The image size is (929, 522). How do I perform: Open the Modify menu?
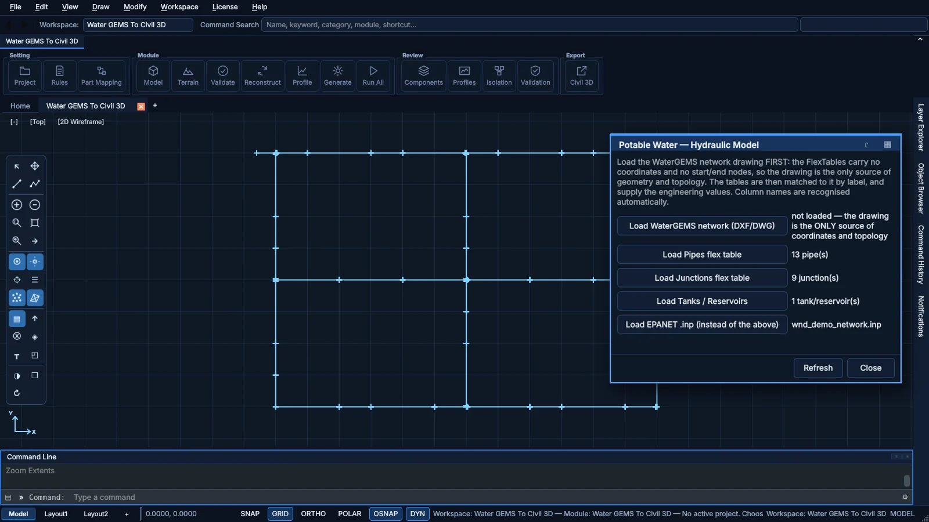[x=135, y=7]
